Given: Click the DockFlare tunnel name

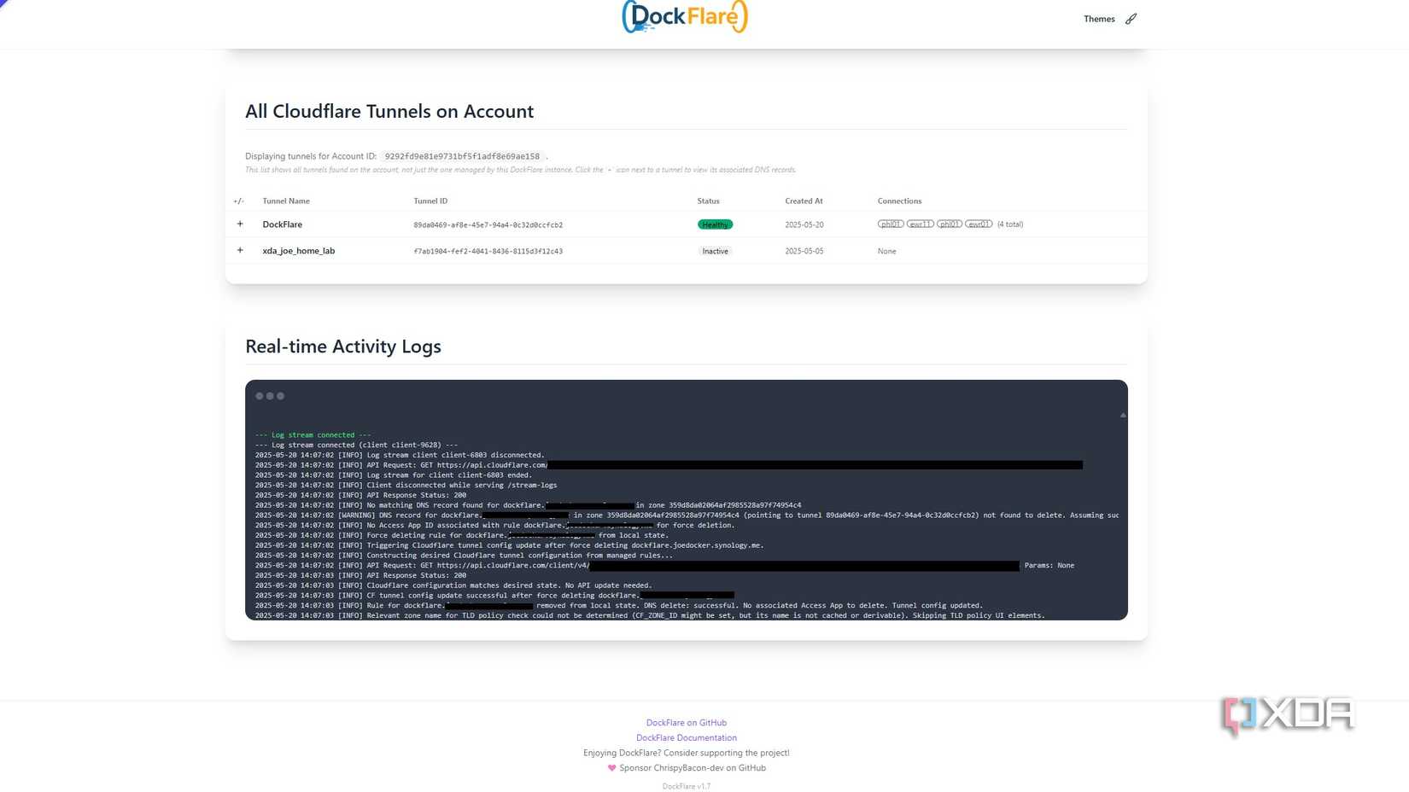Looking at the screenshot, I should [282, 224].
